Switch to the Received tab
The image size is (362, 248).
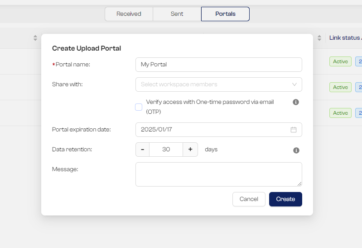(129, 14)
